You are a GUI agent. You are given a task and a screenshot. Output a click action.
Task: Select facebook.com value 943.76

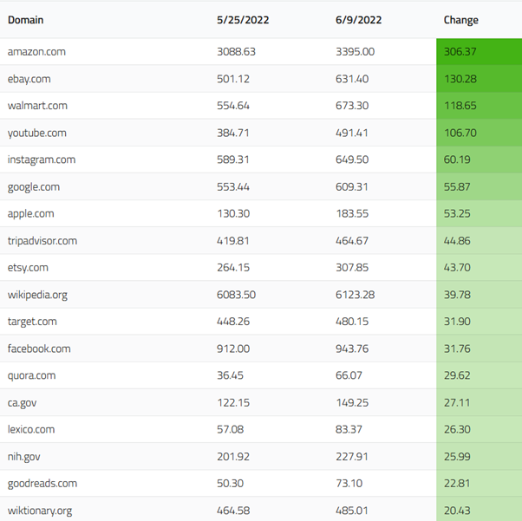(352, 348)
